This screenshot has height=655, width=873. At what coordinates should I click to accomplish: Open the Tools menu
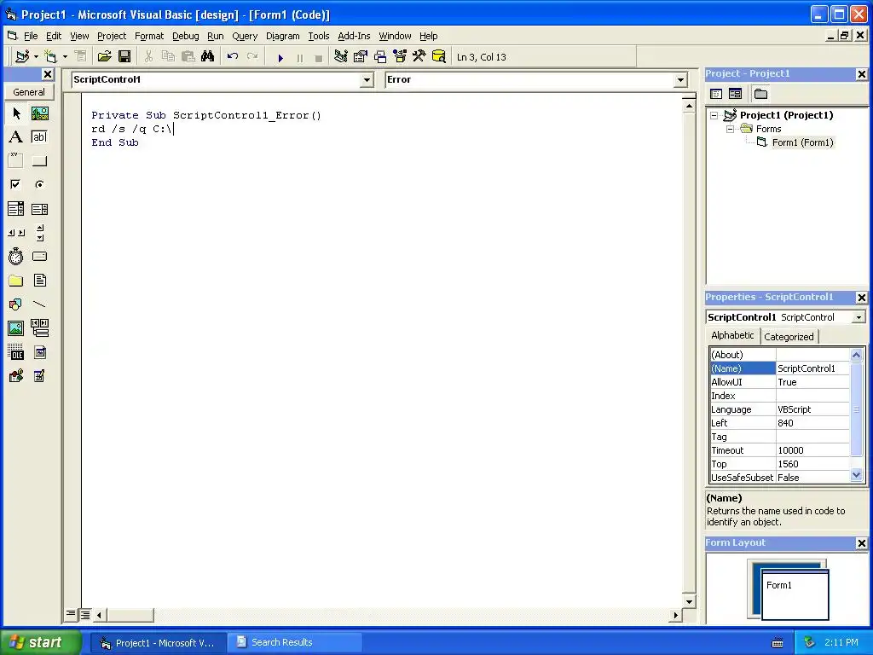319,36
